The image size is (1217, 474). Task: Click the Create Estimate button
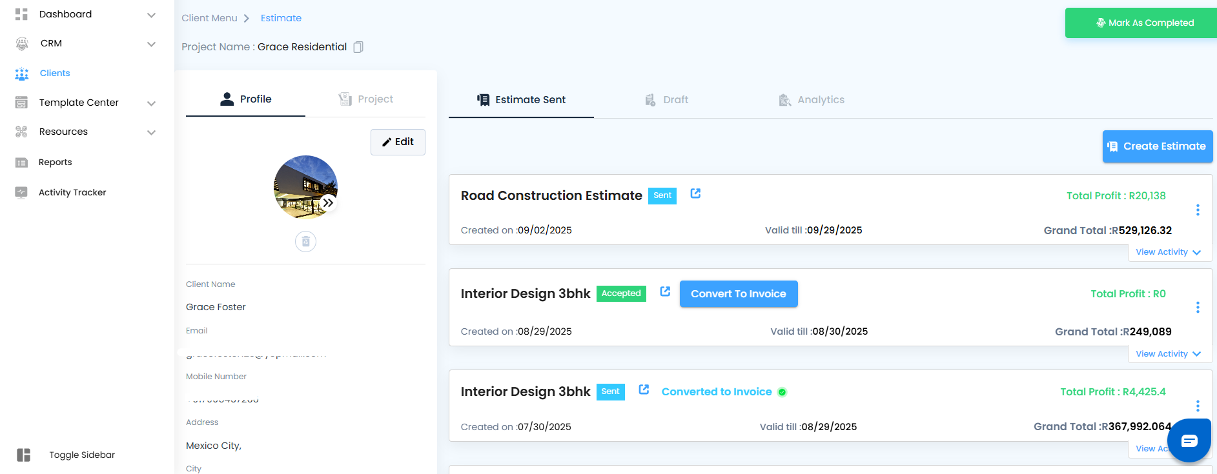pos(1157,146)
